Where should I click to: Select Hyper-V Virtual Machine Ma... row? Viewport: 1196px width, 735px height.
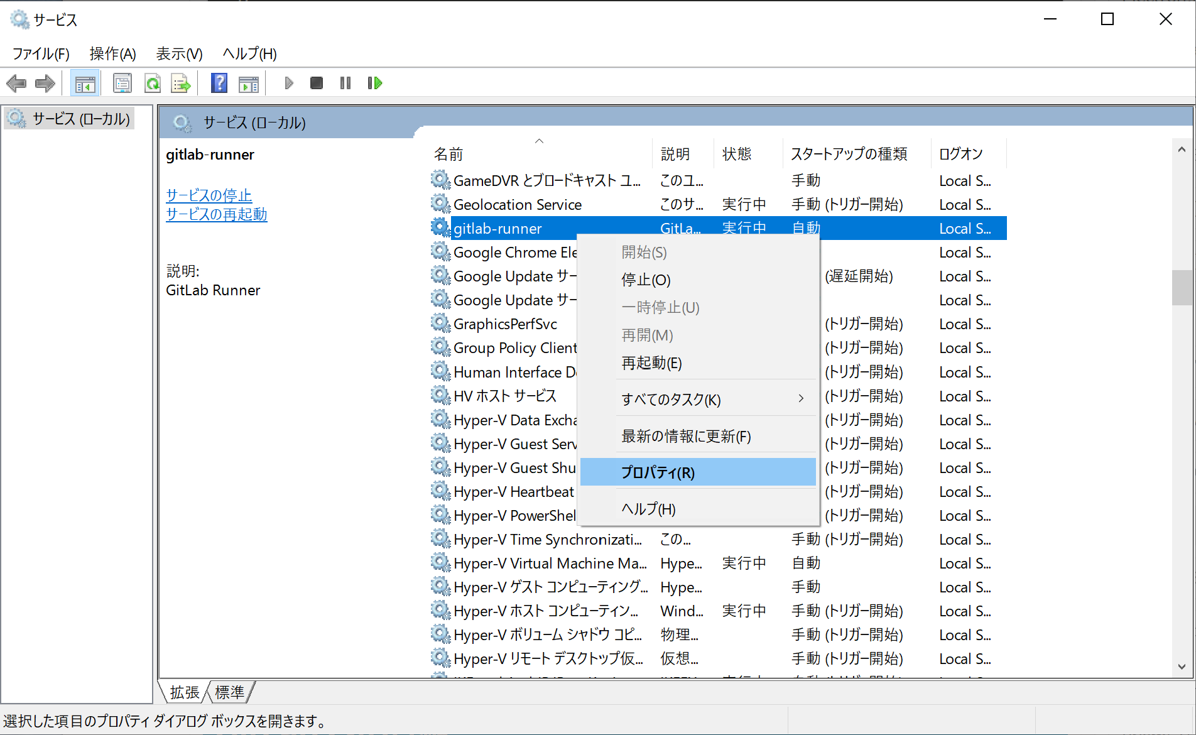point(719,563)
